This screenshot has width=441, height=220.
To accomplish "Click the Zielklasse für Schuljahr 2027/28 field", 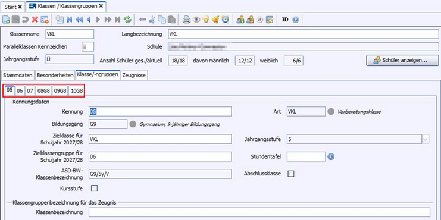I will pyautogui.click(x=160, y=139).
